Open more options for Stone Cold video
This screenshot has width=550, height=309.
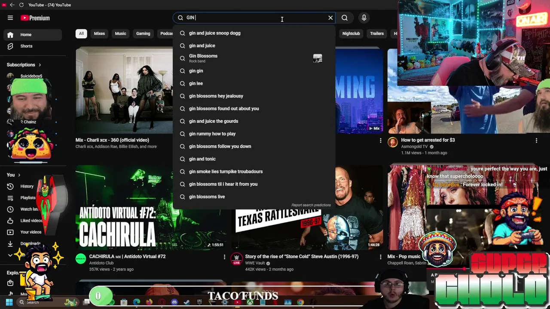[380, 257]
